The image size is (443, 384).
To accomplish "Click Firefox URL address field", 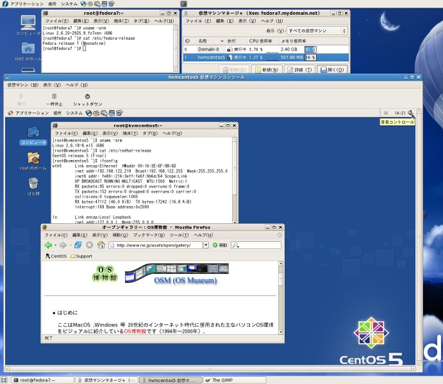I will point(156,245).
